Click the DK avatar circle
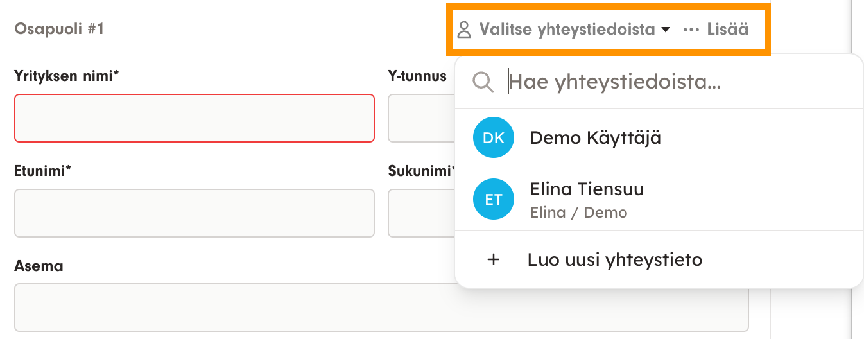Viewport: 864px width, 339px height. point(493,137)
